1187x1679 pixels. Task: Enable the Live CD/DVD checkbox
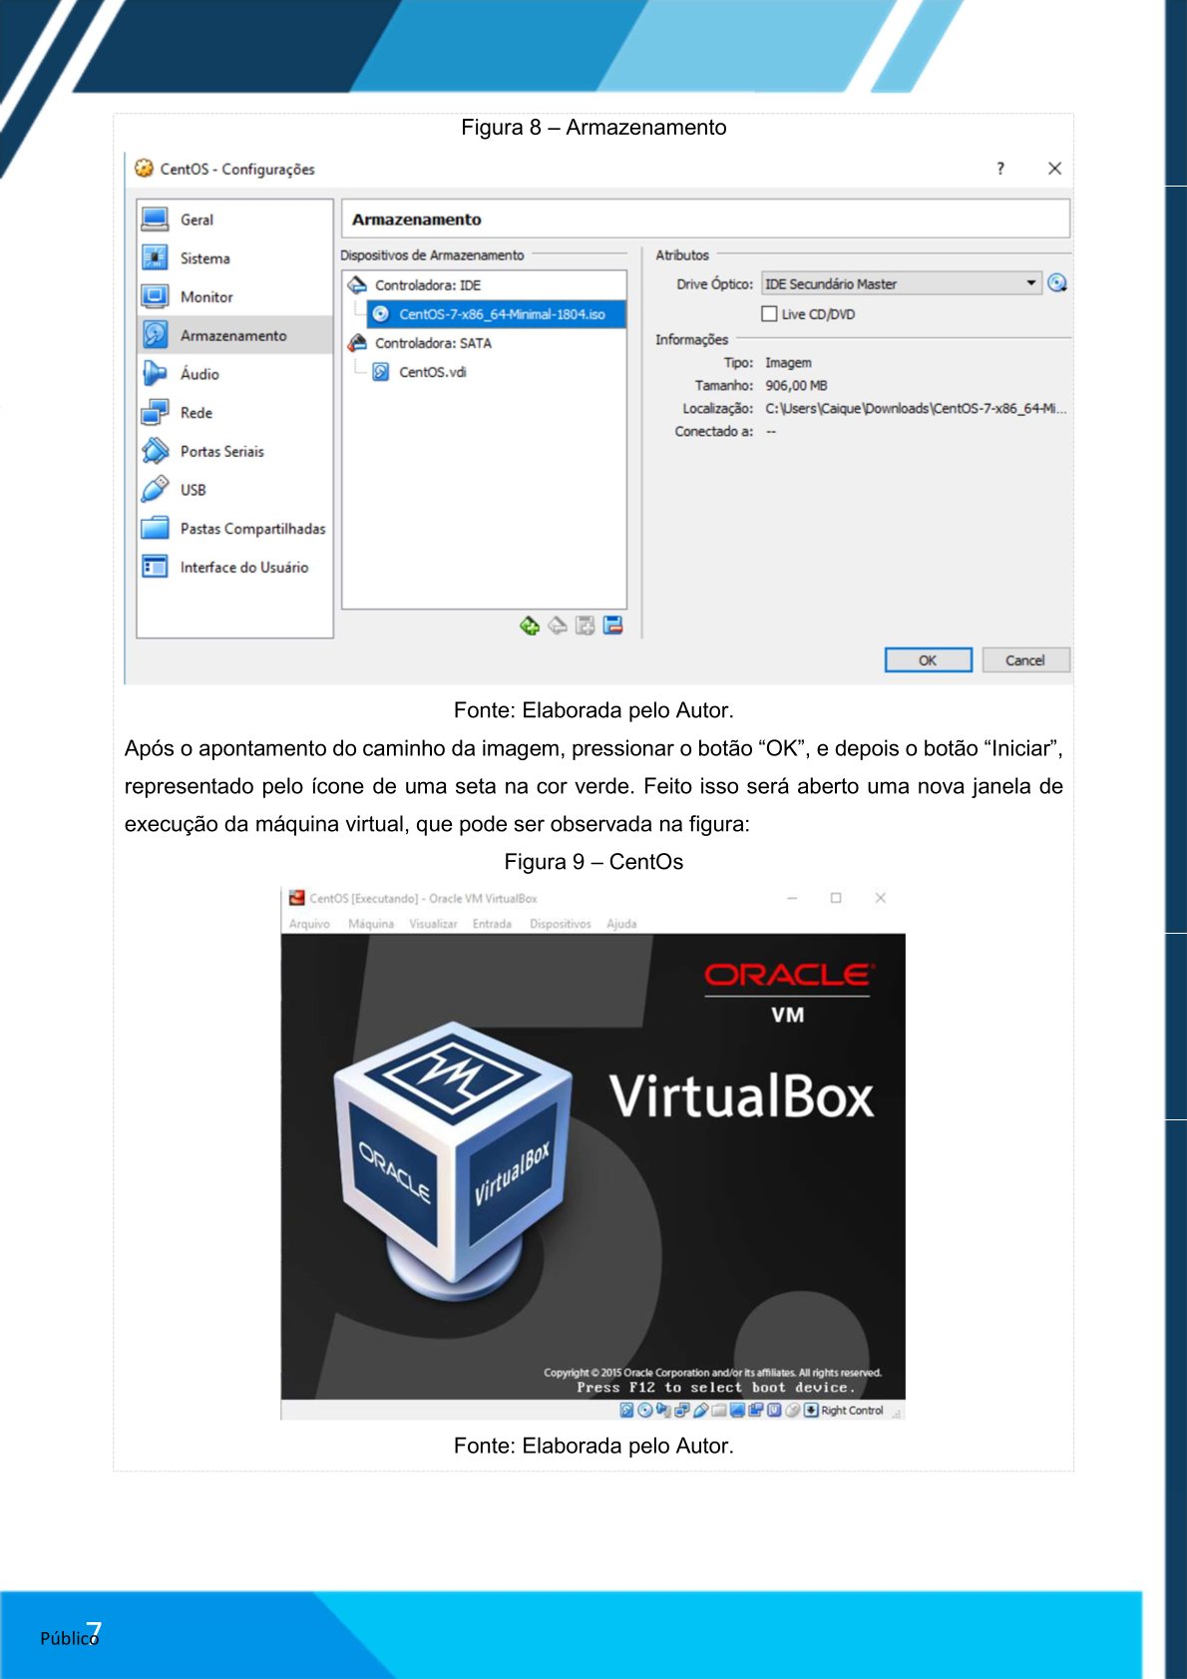pyautogui.click(x=769, y=314)
